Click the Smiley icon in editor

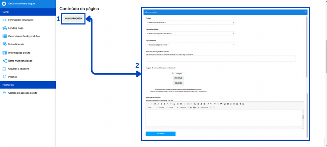coord(234,104)
